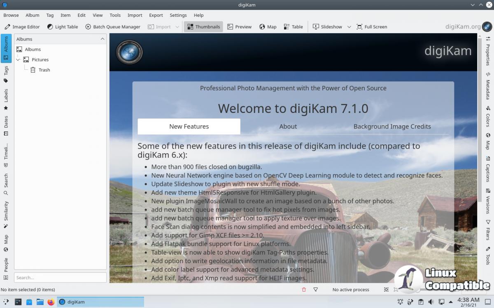Collapse the Pictures album tree node
Viewport: 494px width, 308px height.
point(18,60)
